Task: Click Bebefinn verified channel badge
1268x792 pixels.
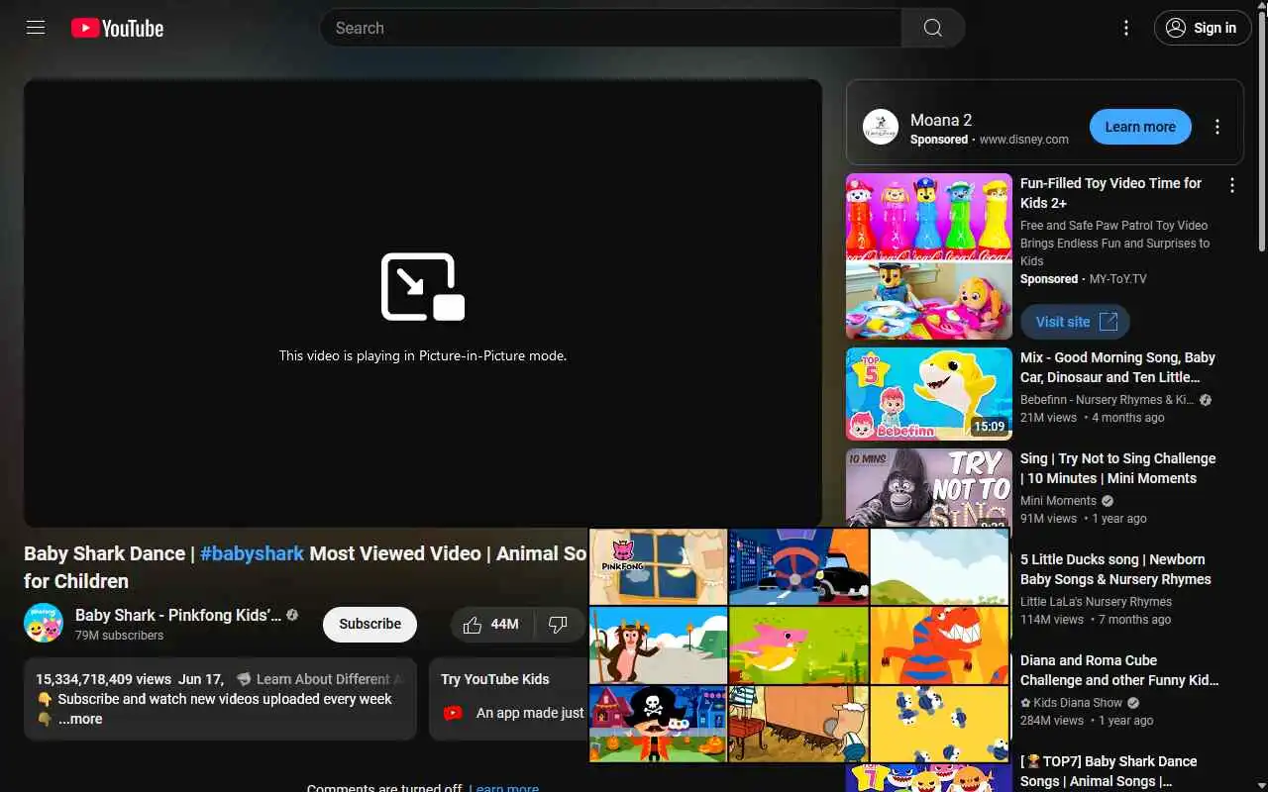Action: pos(1206,400)
